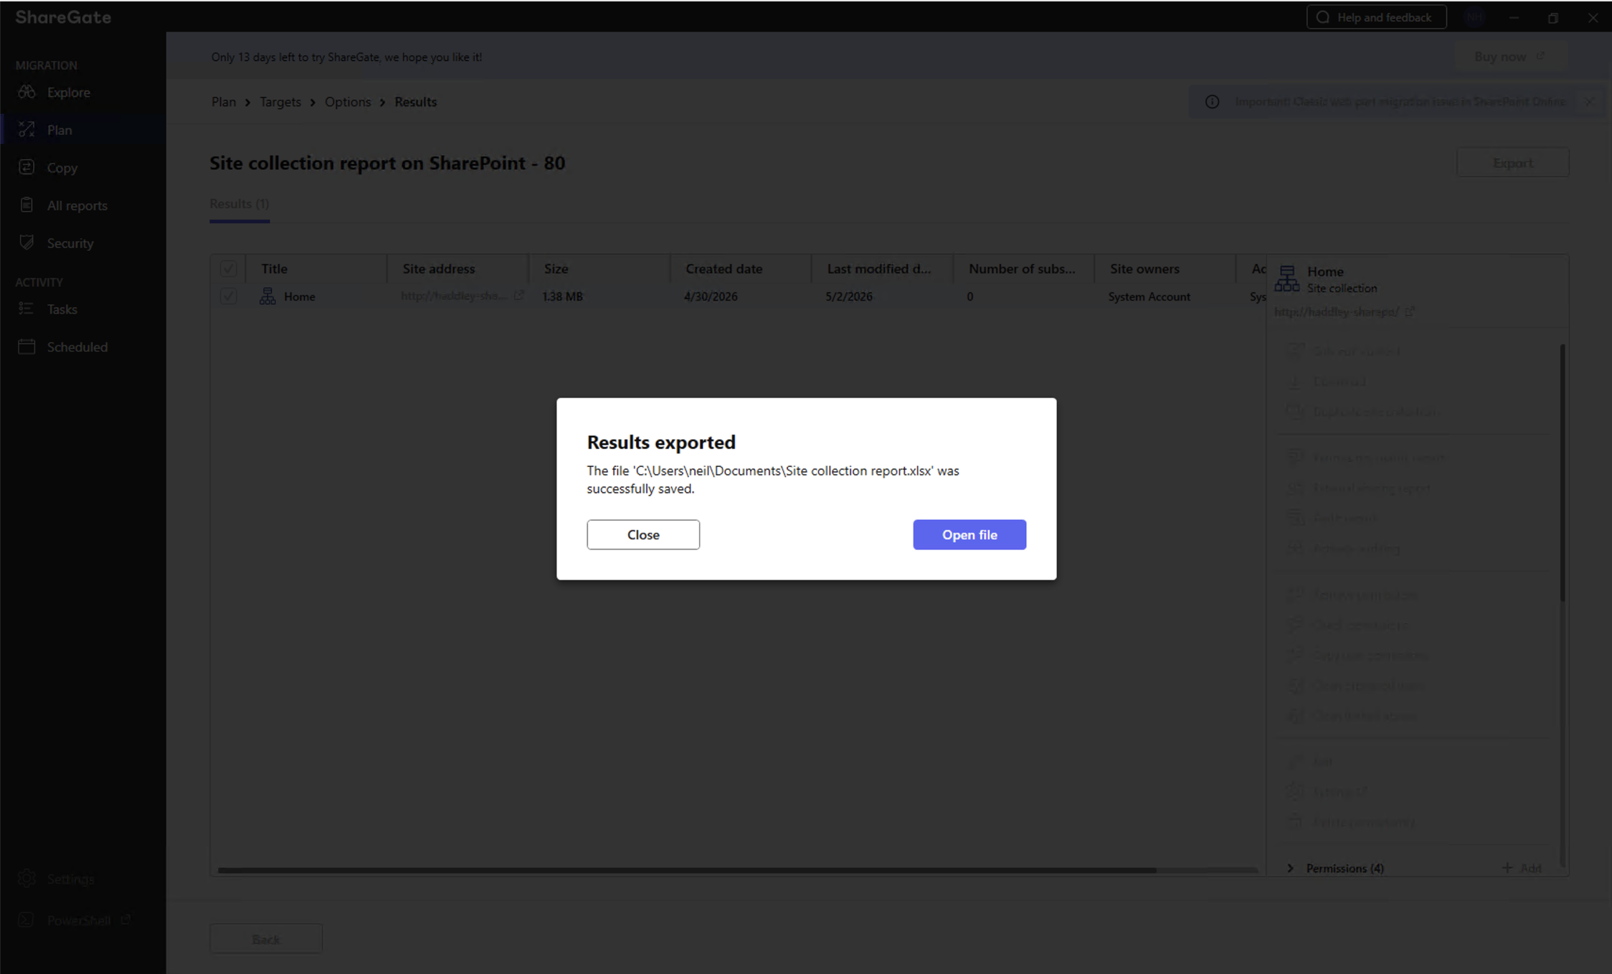The height and width of the screenshot is (974, 1612).
Task: Launch the PowerShell icon in sidebar
Action: 27,919
